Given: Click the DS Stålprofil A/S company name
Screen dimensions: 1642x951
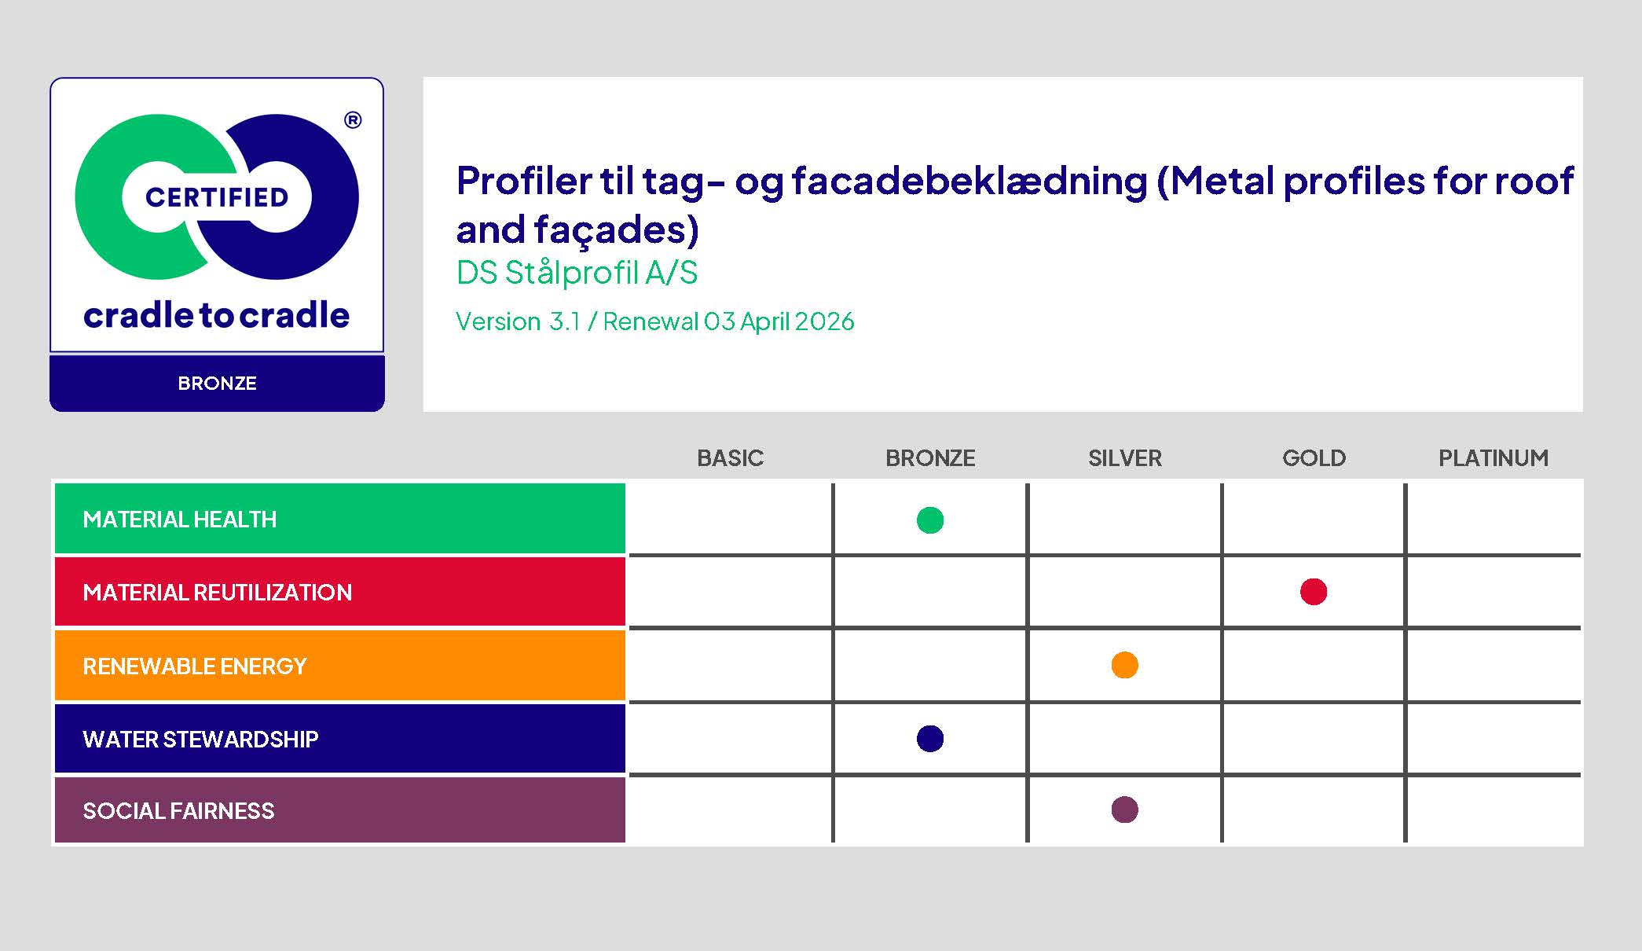Looking at the screenshot, I should point(577,273).
